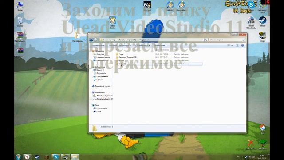284x160 pixels.
Task: Open the 'Изображения' library
Action: click(102, 76)
